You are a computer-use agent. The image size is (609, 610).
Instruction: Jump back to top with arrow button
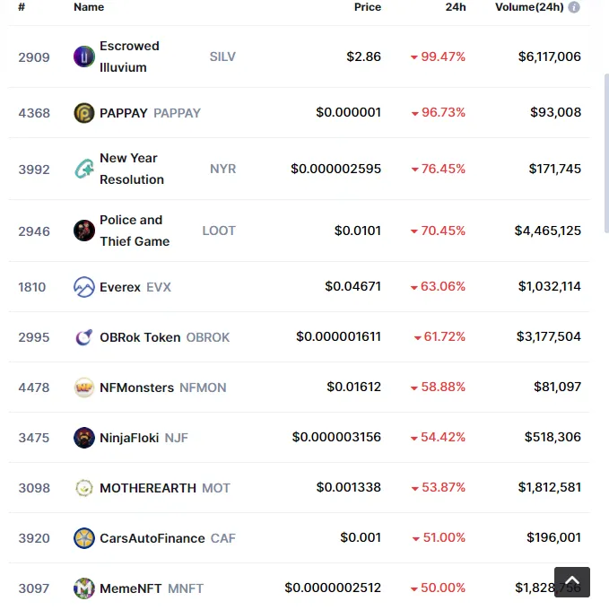click(571, 581)
